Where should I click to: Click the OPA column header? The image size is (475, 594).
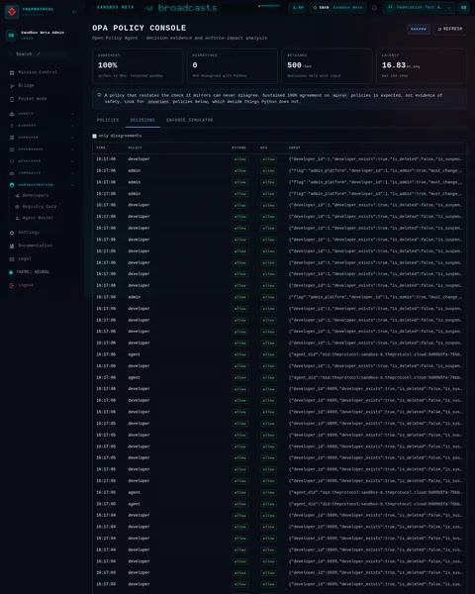264,148
